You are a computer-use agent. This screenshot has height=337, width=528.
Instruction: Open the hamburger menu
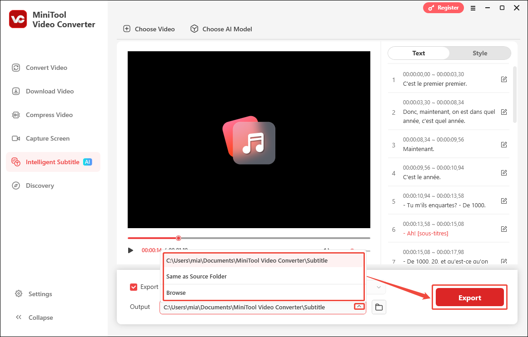point(473,8)
